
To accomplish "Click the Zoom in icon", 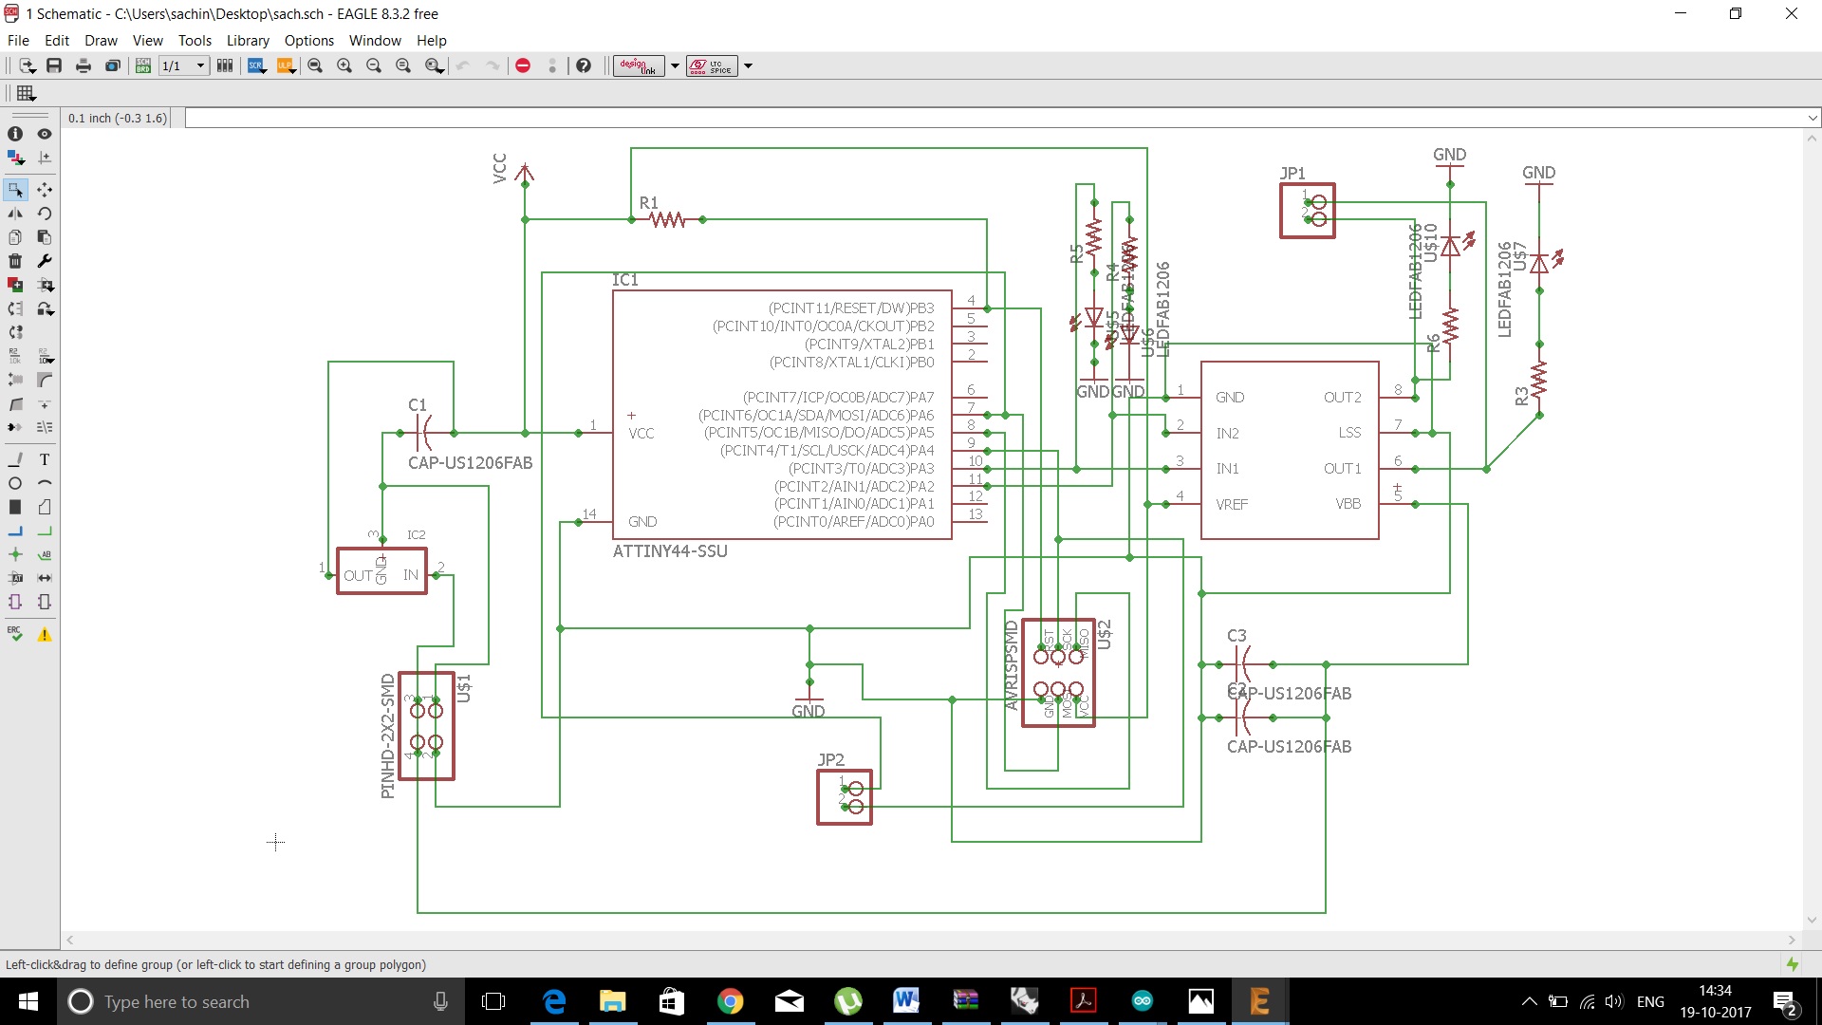I will [x=344, y=65].
